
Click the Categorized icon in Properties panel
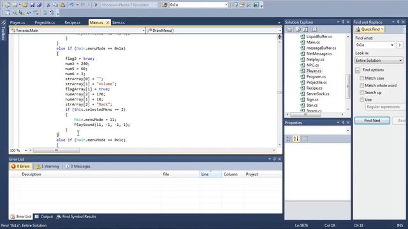pos(289,139)
